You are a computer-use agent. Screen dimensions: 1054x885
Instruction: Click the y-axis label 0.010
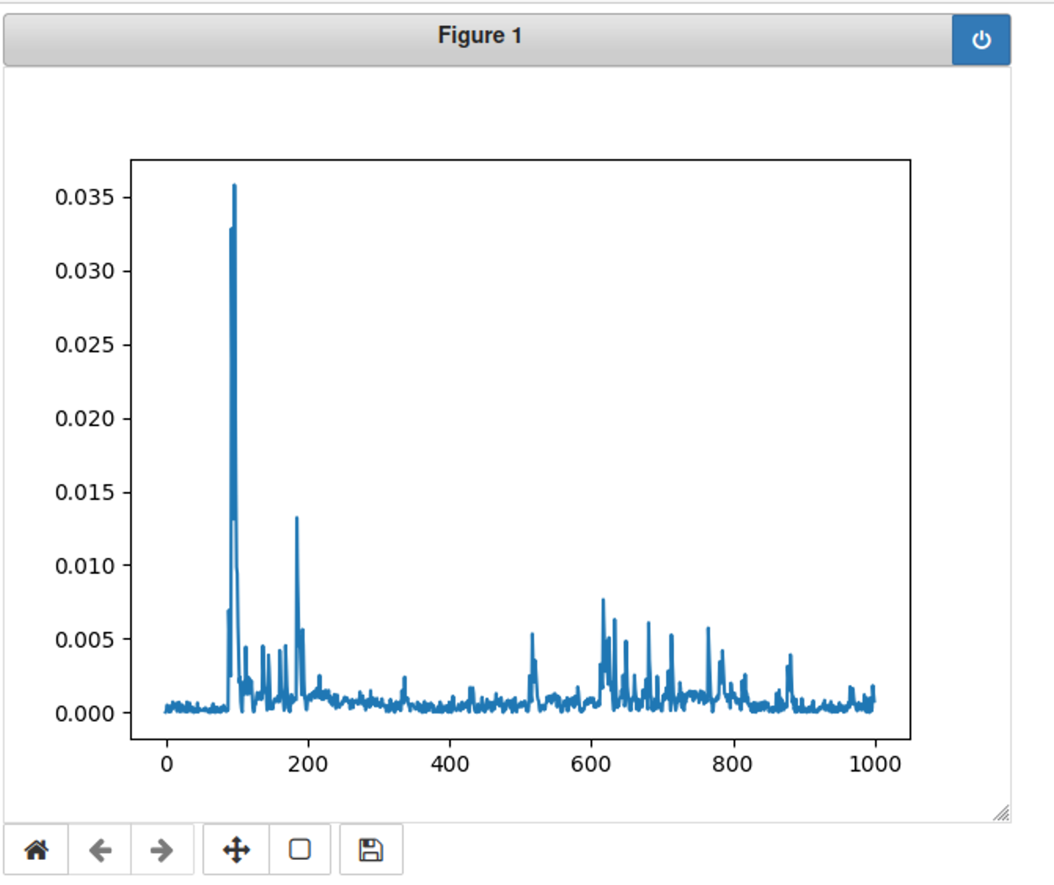pyautogui.click(x=84, y=566)
